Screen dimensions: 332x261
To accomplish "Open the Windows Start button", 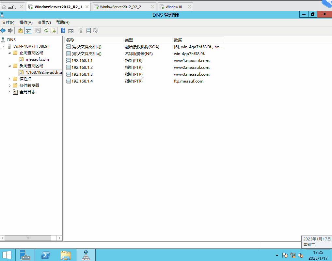I will pos(7,255).
